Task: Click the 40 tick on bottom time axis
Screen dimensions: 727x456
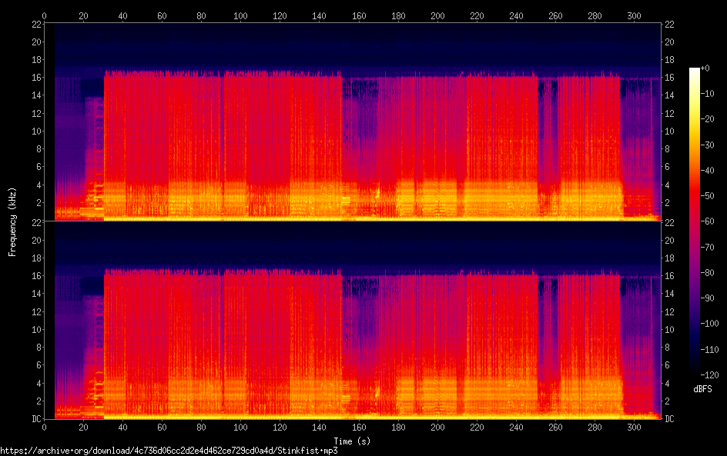Action: tap(123, 427)
